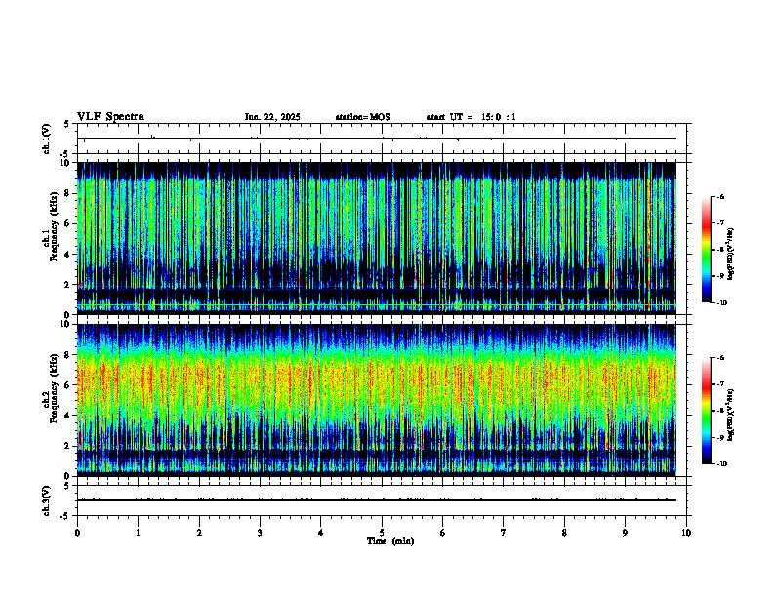Click time axis tick label "5"
Screen dimensions: 773x597
click(x=382, y=533)
